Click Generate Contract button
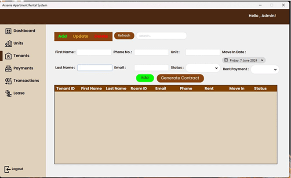This screenshot has width=291, height=178. tap(180, 78)
